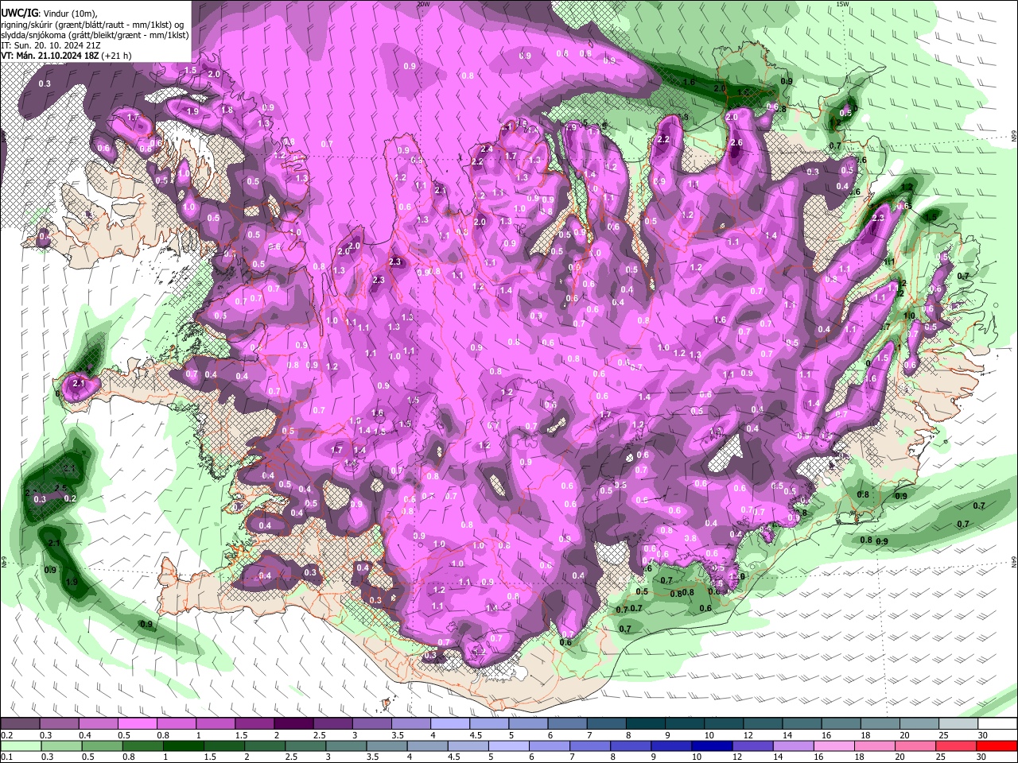1018x763 pixels.
Task: Click the 'UWC/IG: Vindur (10m)' title text
Action: 49,14
